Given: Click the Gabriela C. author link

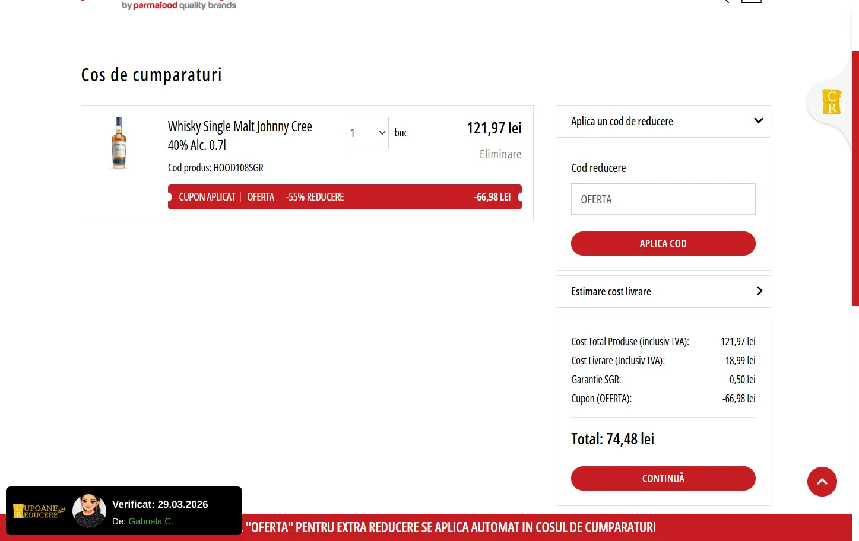Looking at the screenshot, I should point(151,521).
